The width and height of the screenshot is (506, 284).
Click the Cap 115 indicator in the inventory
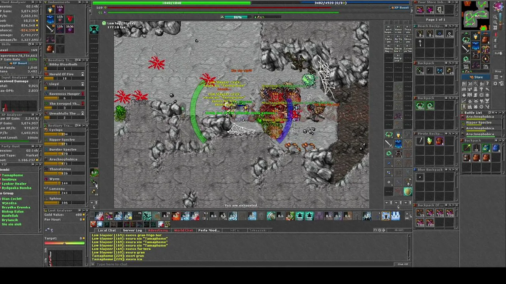[x=485, y=67]
